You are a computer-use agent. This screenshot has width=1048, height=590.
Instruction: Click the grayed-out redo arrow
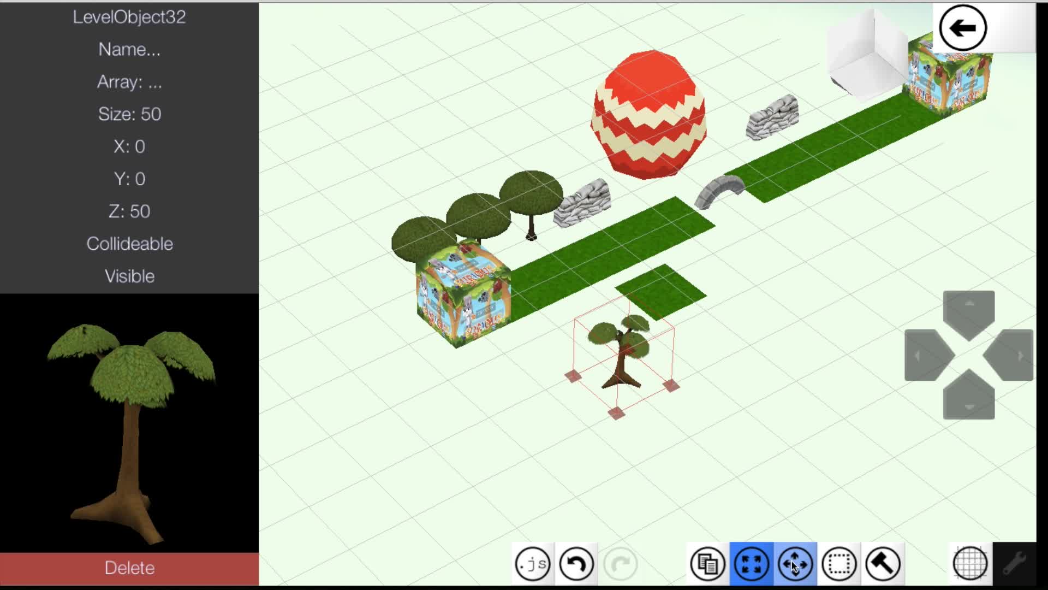(620, 564)
